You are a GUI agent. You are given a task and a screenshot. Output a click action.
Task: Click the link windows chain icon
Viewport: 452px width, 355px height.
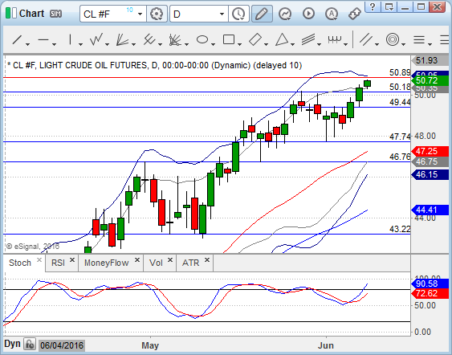(355, 14)
